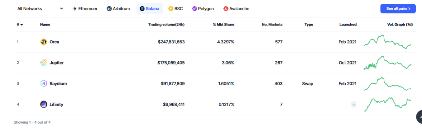Screen dimensions: 422x132
Task: Sort by the # rank column arrow
Action: coord(22,25)
